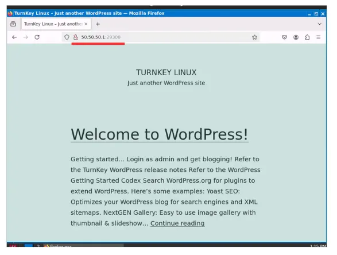Open the Firefox hamburger application menu
Screen dimensions: 337x255
[x=319, y=37]
